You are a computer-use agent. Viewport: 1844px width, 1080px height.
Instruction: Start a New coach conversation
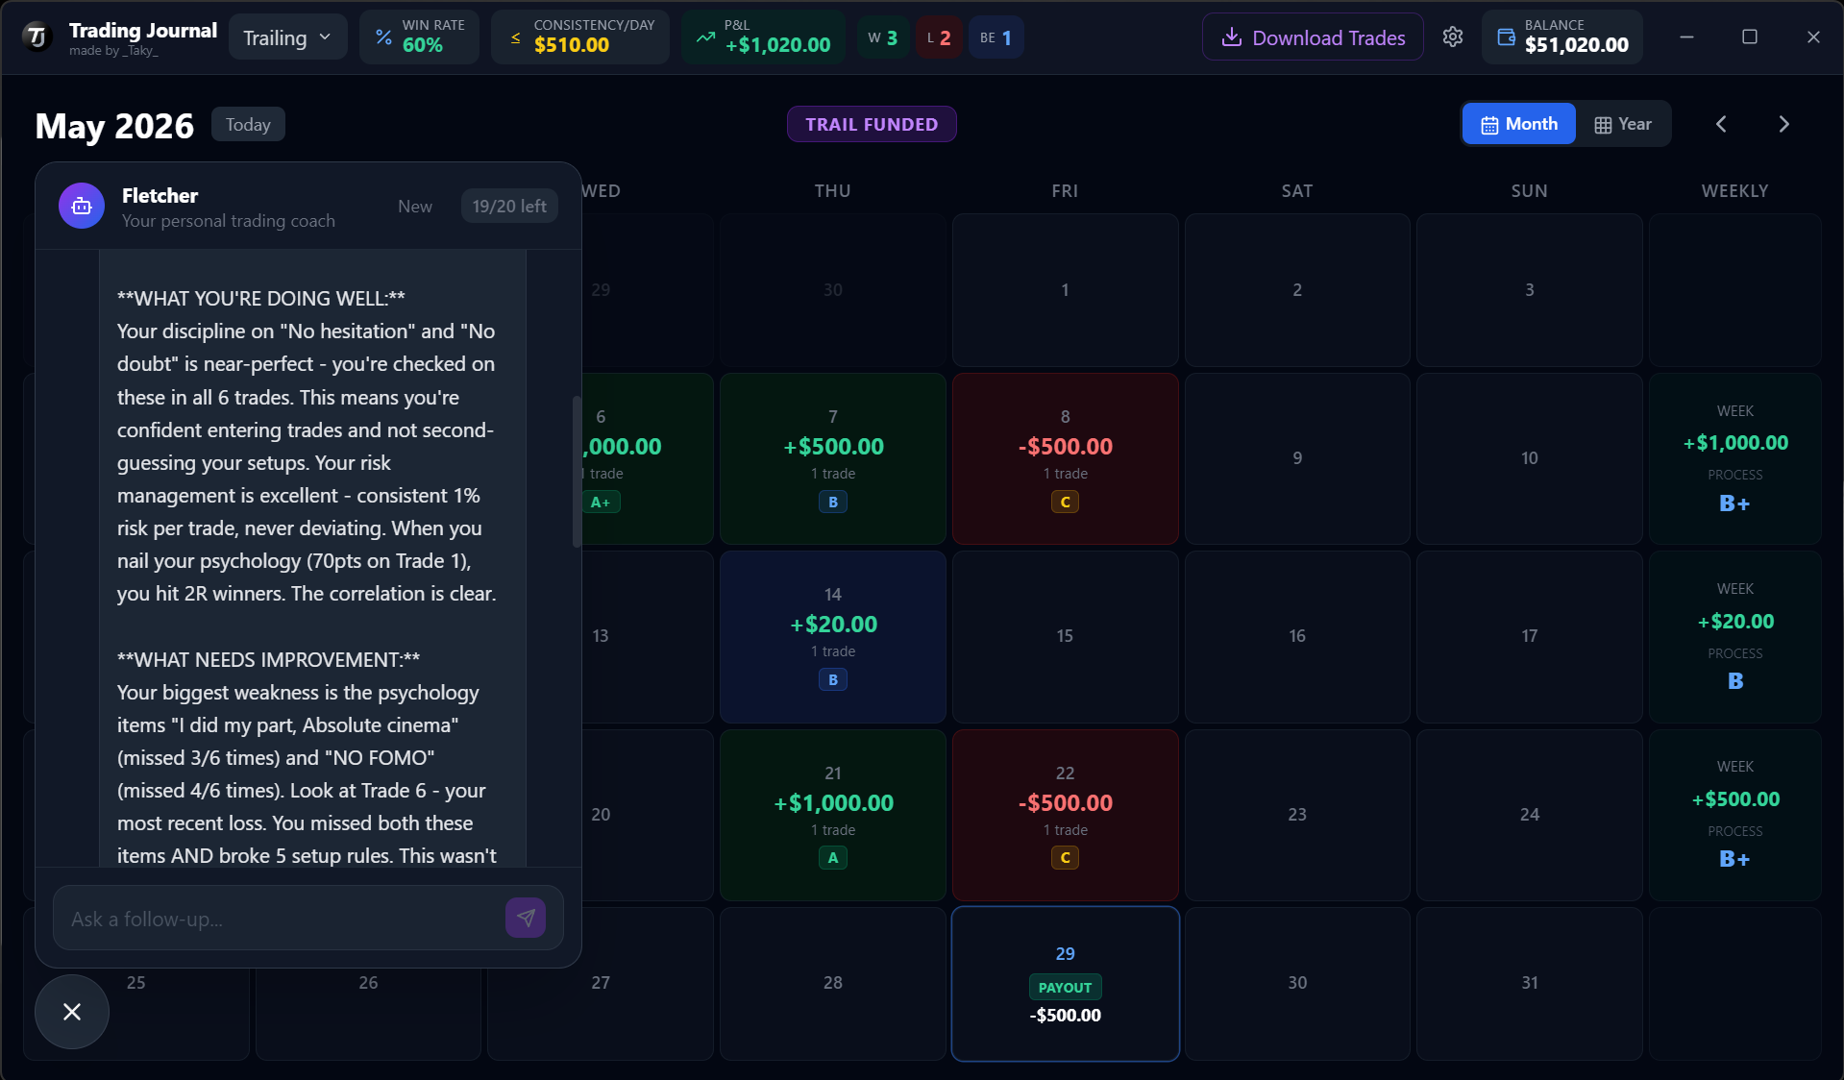click(415, 206)
